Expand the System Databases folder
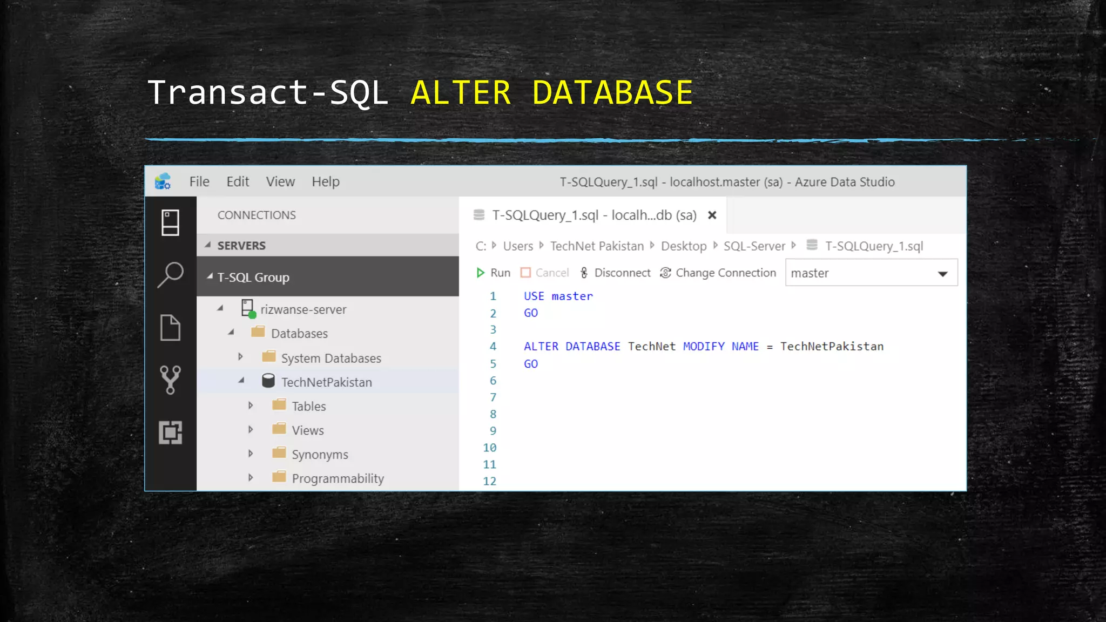The width and height of the screenshot is (1106, 622). [241, 357]
